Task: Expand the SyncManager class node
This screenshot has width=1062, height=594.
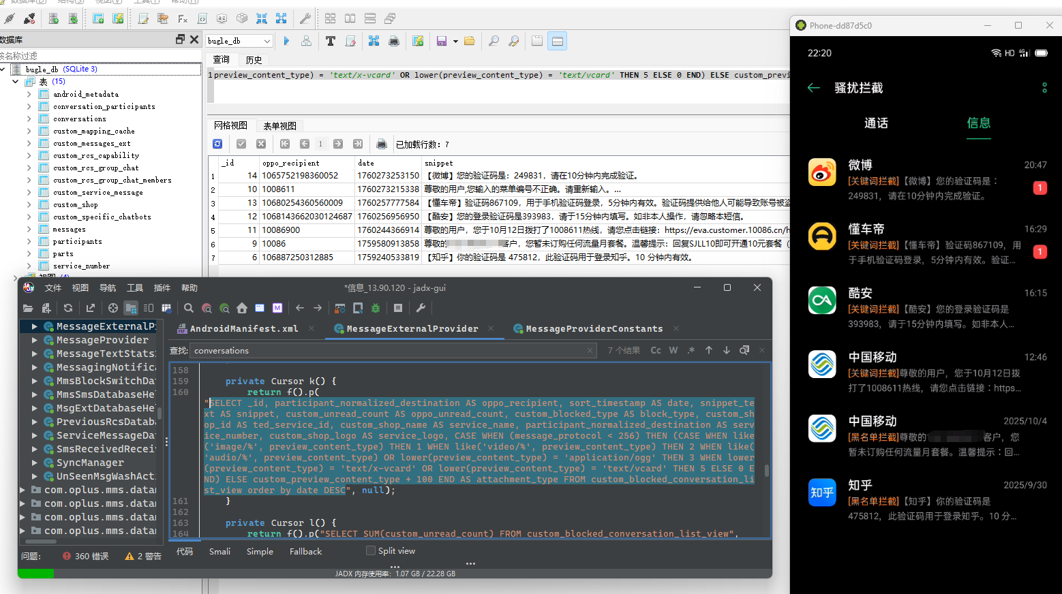Action: pyautogui.click(x=35, y=463)
